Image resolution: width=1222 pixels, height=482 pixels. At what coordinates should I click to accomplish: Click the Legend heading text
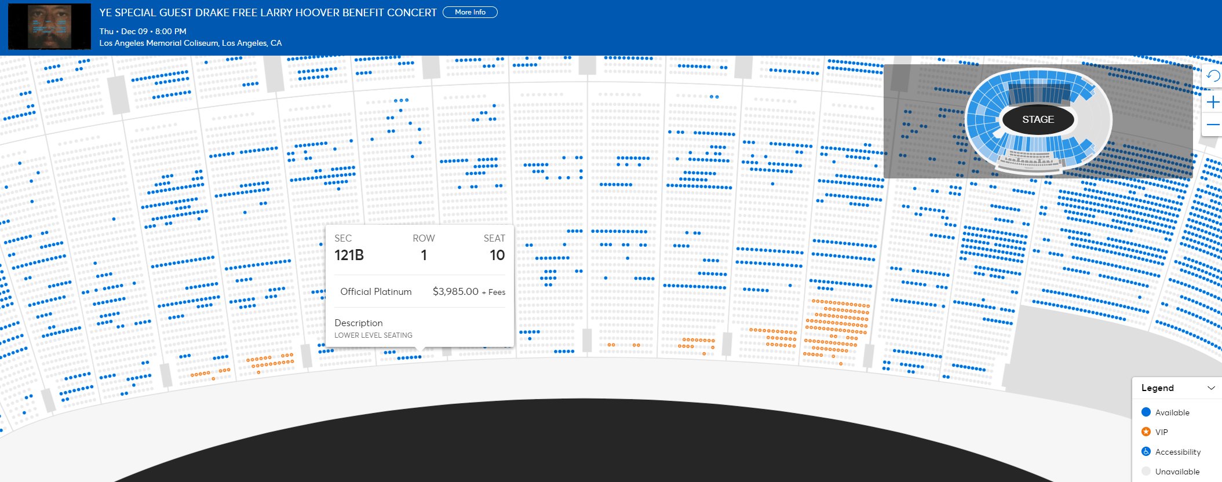1158,388
